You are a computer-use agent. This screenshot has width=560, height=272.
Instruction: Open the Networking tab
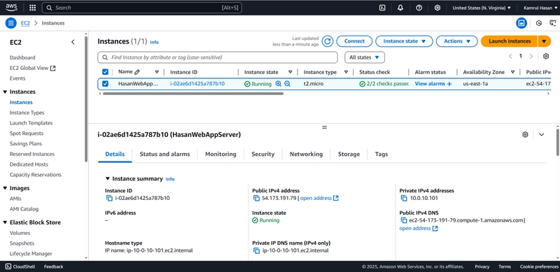click(306, 155)
